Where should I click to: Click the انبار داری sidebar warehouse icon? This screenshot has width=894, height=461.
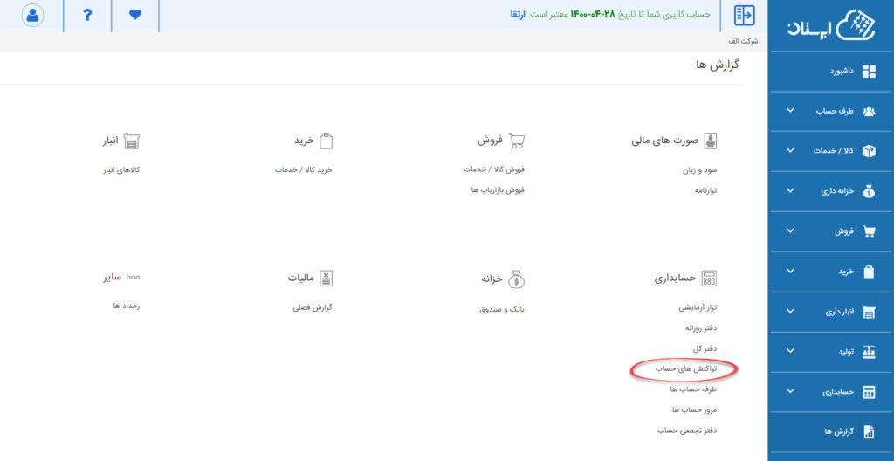[869, 312]
